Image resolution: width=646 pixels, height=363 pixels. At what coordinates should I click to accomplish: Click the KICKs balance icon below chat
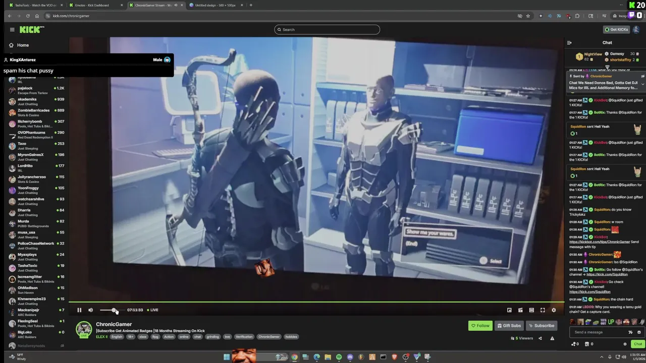[575, 344]
